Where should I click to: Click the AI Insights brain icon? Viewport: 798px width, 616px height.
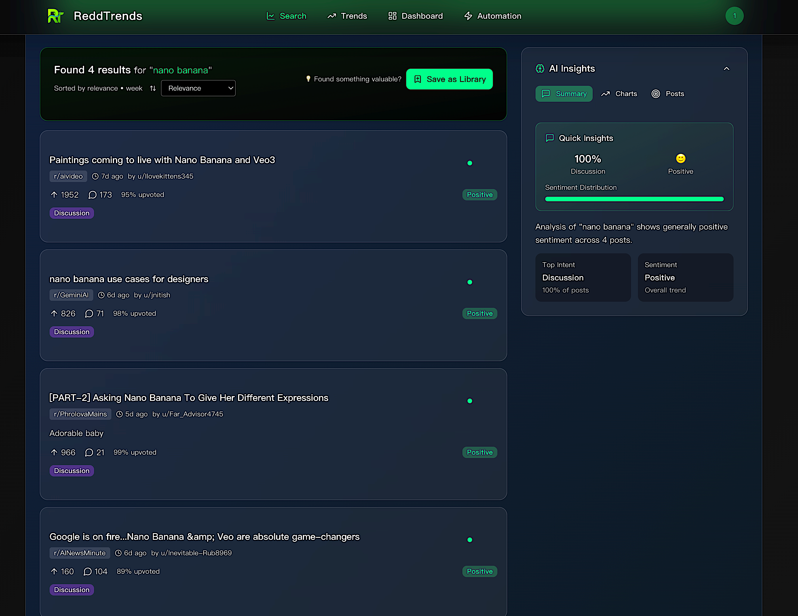[540, 69]
